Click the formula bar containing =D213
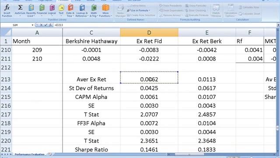 point(164,25)
